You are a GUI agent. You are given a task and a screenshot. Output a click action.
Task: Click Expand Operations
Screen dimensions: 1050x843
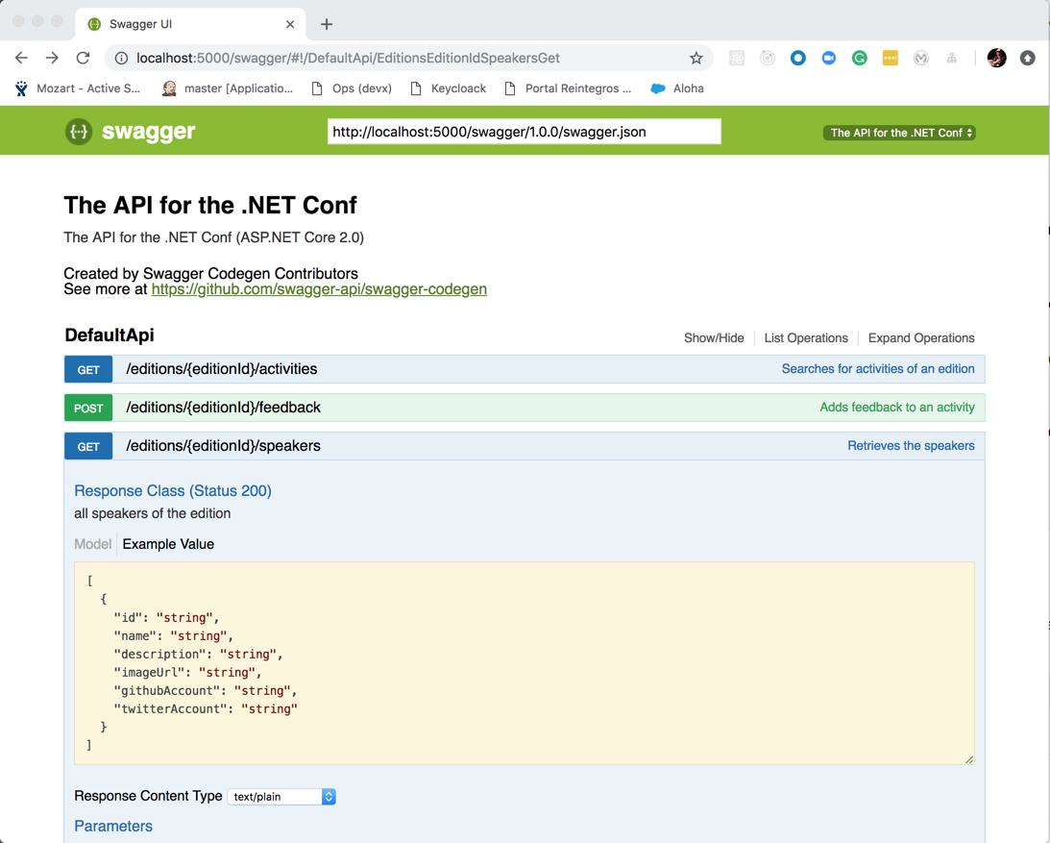[920, 338]
